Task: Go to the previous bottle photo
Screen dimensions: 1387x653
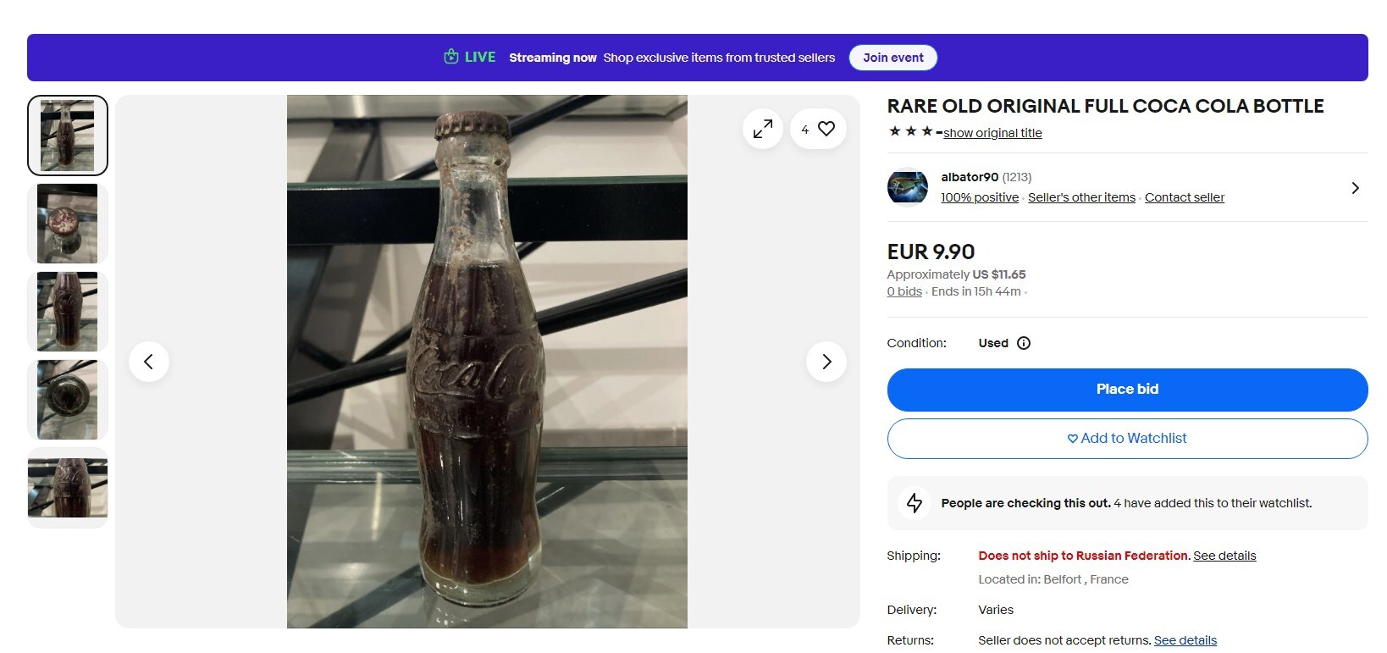Action: tap(149, 362)
